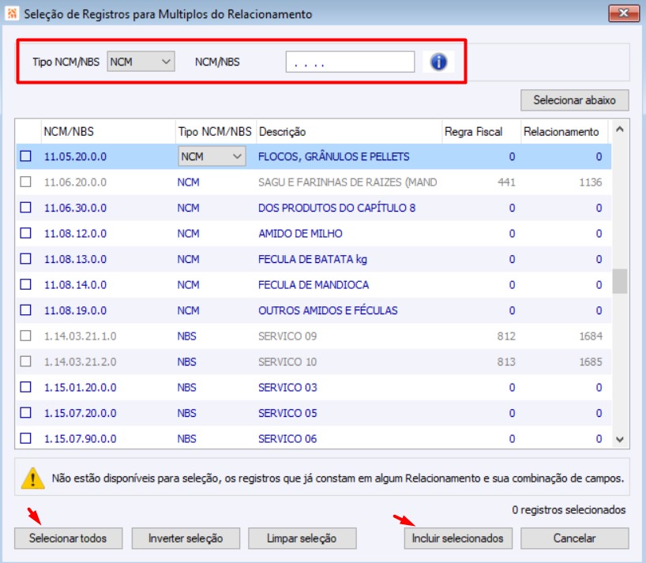Check the box for 1.15.07.90.0.0
This screenshot has height=563, width=646.
tap(25, 437)
